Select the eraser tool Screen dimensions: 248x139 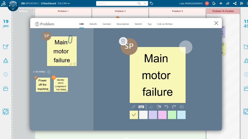[151, 107]
